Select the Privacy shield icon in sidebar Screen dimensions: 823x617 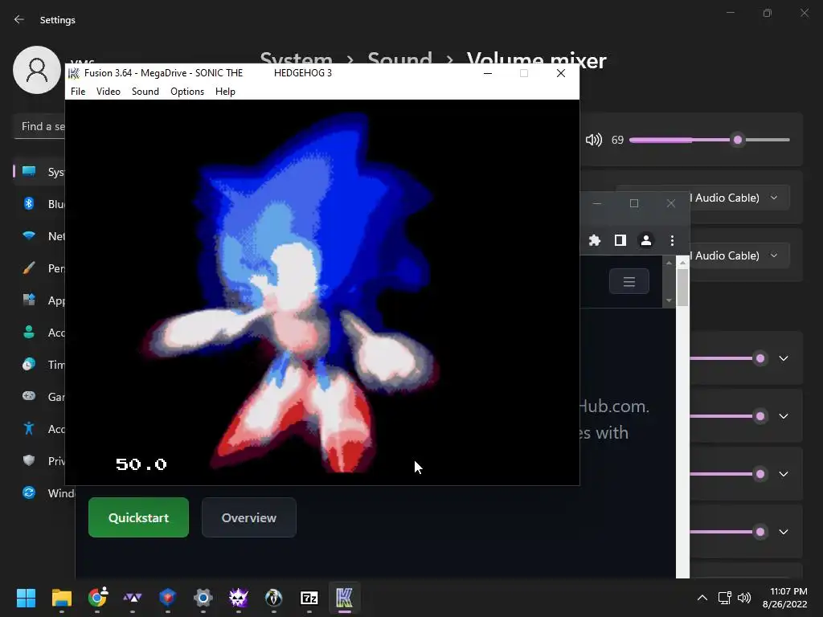tap(29, 460)
